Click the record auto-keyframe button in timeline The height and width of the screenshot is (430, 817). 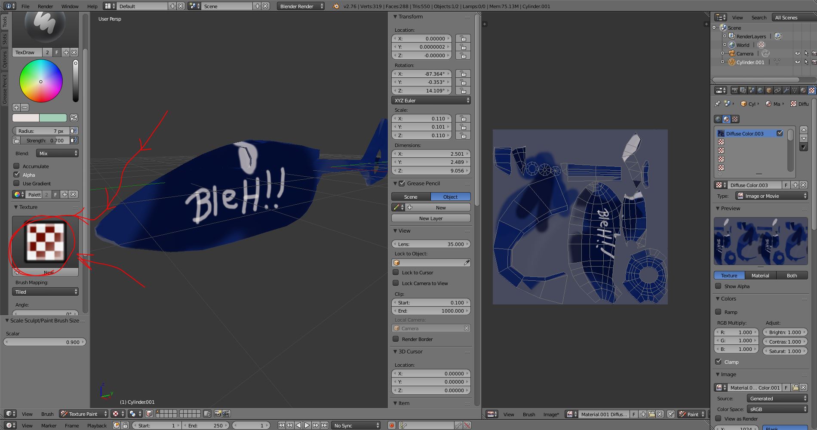pos(391,425)
